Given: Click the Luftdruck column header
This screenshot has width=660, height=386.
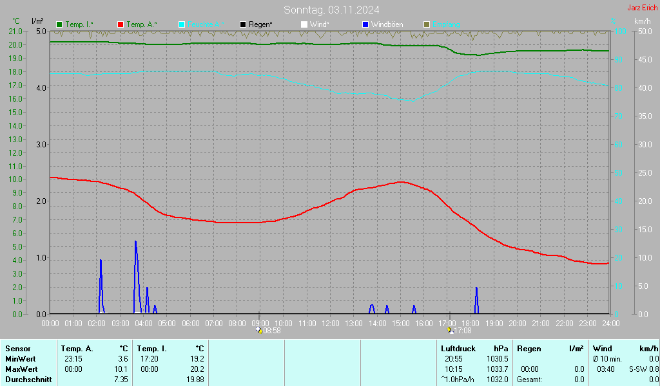Looking at the screenshot, I should coord(458,349).
